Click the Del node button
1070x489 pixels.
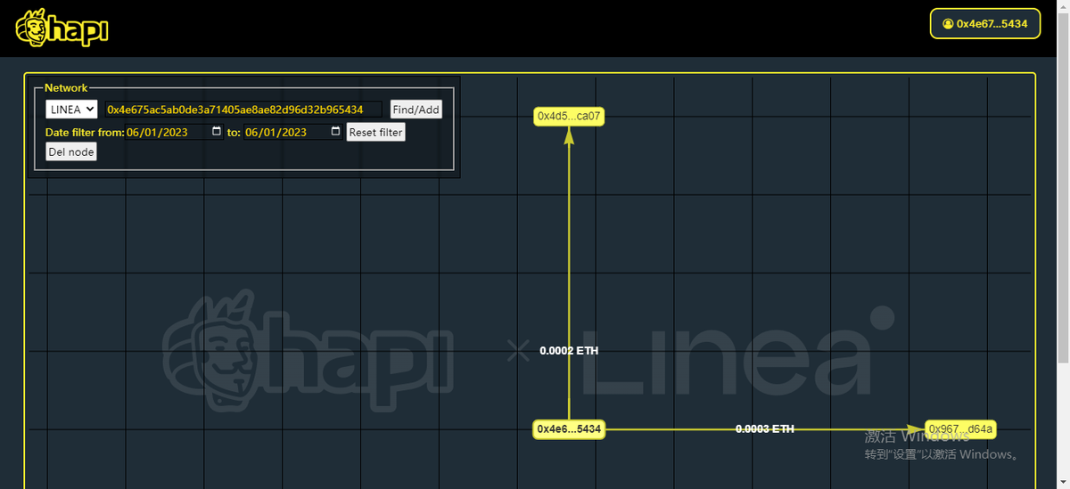pos(71,151)
